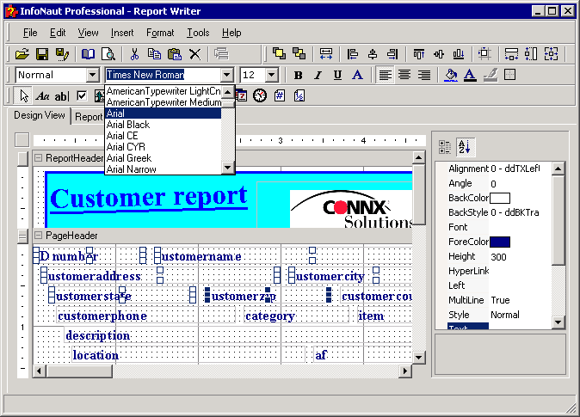Click the font name dropdown arrow

click(x=226, y=75)
